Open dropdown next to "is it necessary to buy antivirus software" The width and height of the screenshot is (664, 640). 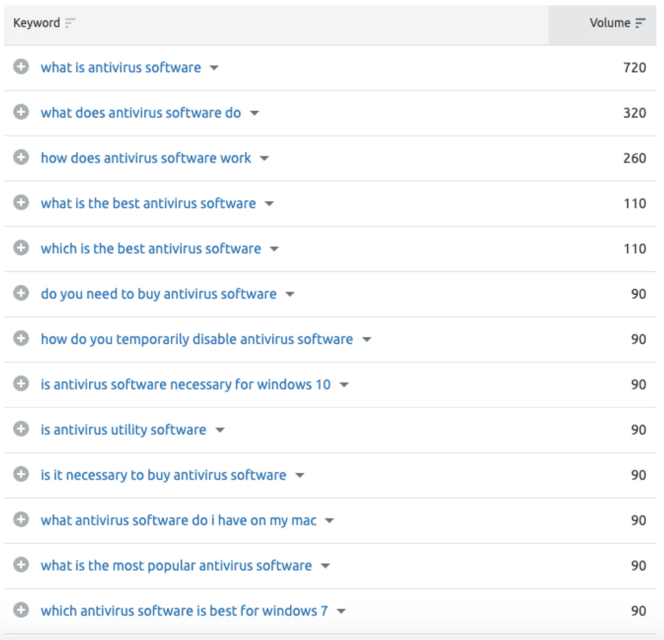pyautogui.click(x=300, y=475)
